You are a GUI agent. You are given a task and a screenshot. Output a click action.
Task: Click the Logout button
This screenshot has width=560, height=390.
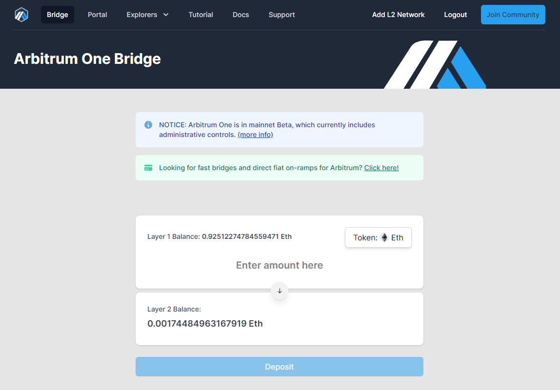pyautogui.click(x=455, y=15)
